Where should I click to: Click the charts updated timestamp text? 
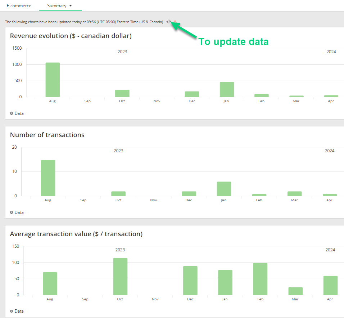coord(84,22)
